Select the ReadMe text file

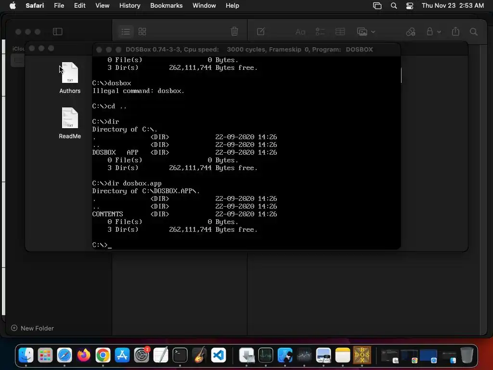[x=70, y=123]
